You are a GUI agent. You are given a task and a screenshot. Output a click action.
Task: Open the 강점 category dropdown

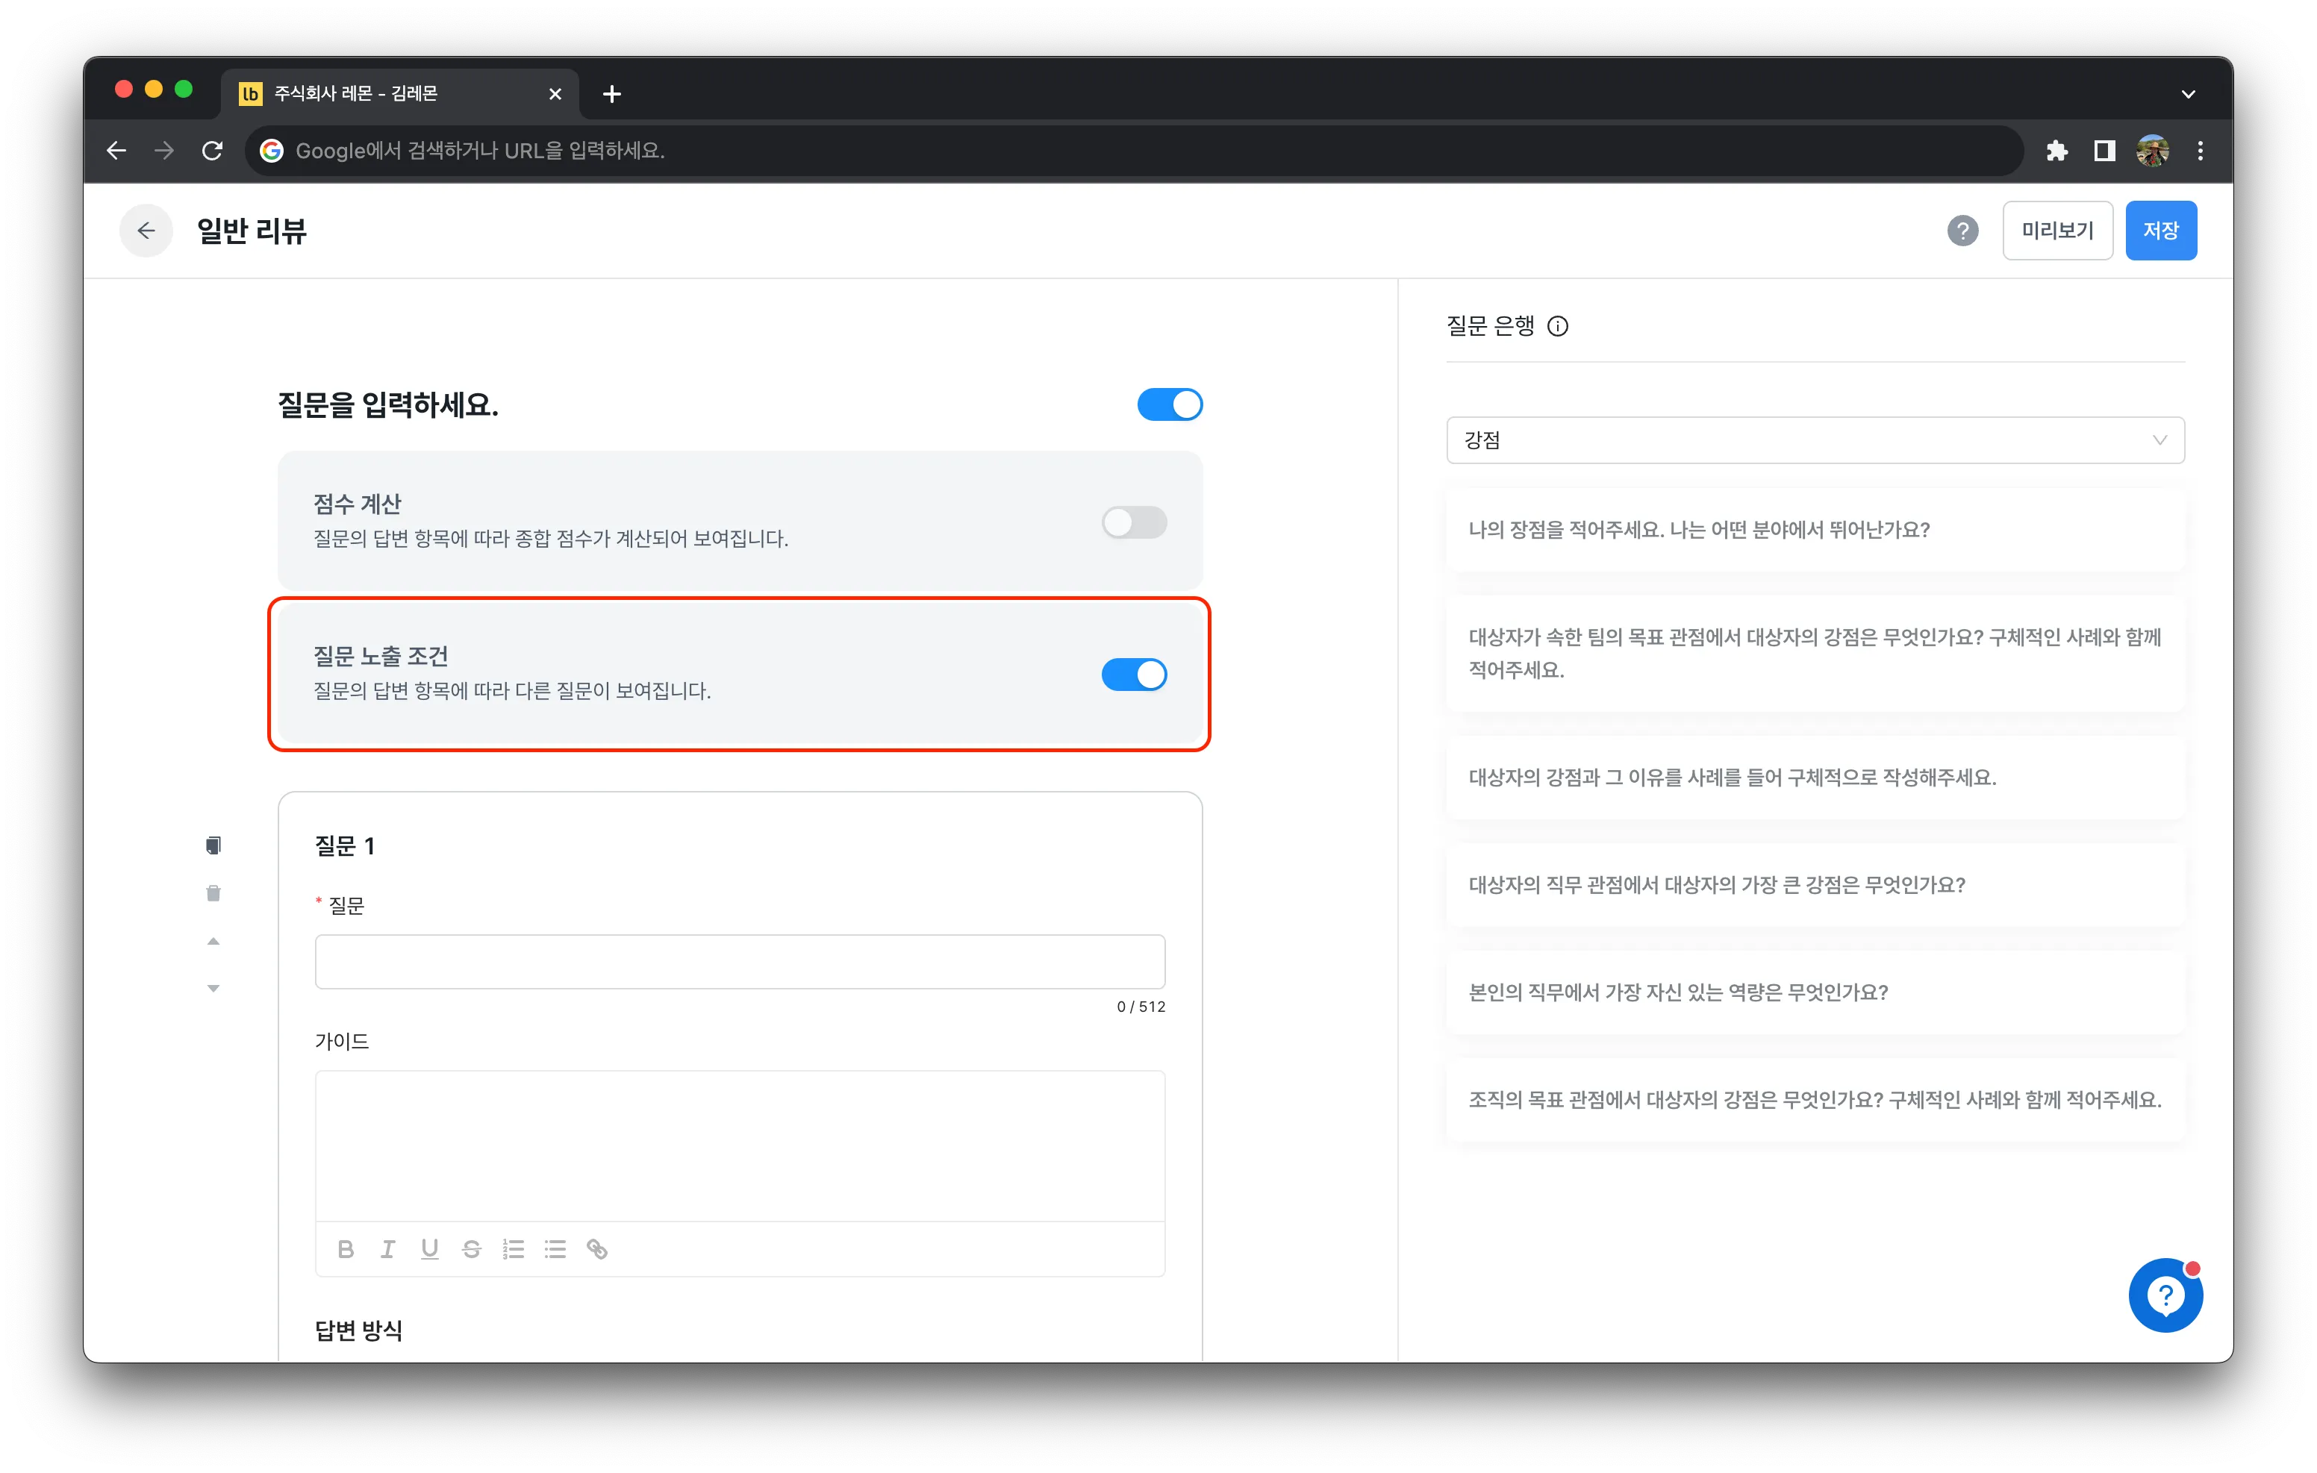pos(1815,440)
